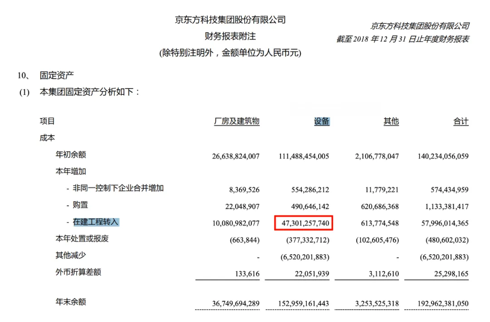This screenshot has height=322, width=490.
Task: Click the section heading 固定资产
Action: coord(57,75)
